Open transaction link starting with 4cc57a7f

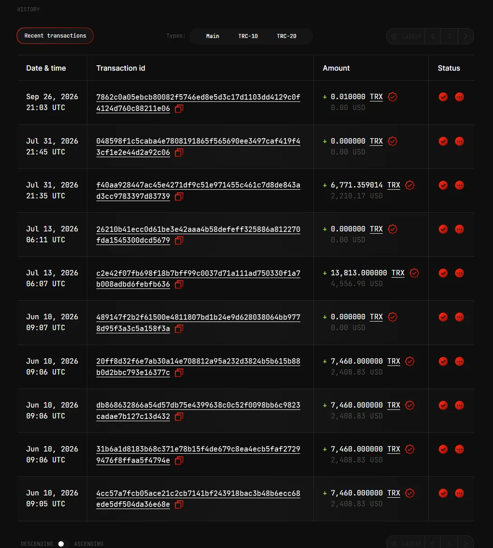198,499
